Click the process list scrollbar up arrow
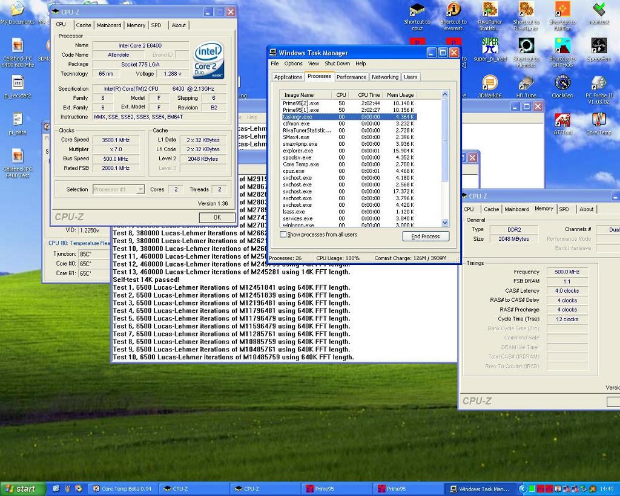The height and width of the screenshot is (496, 620). (445, 94)
